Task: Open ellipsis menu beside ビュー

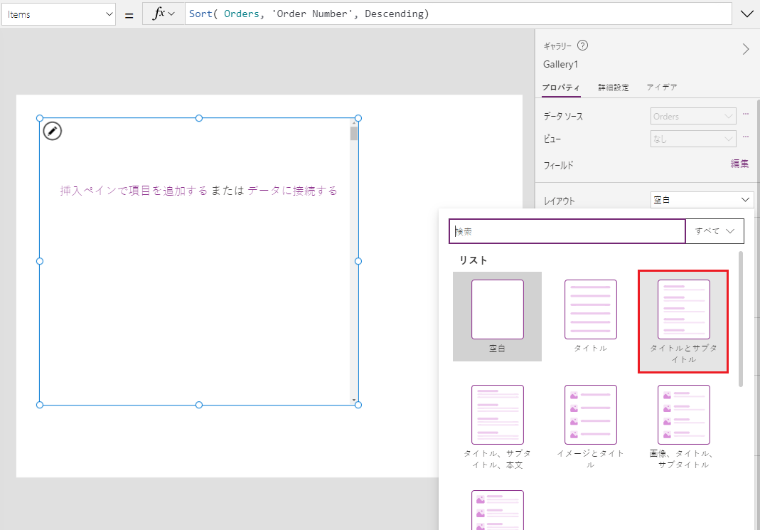Action: 746,138
